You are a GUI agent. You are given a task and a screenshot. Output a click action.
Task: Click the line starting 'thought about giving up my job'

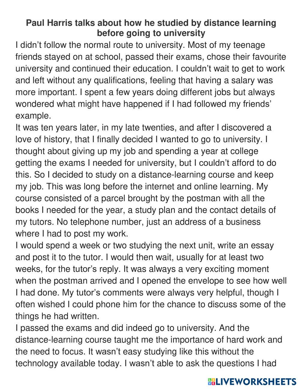pyautogui.click(x=137, y=151)
